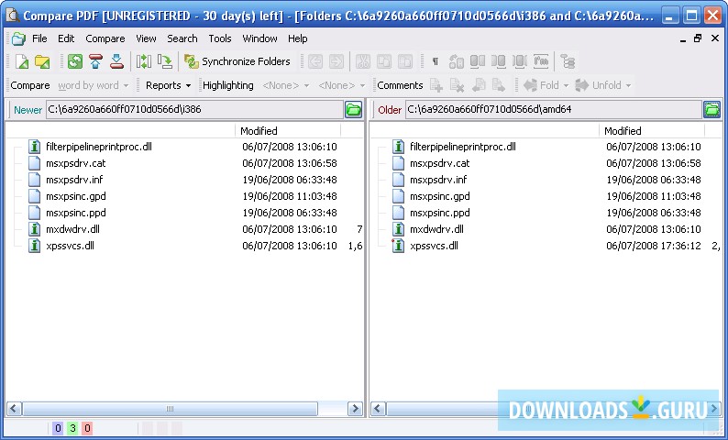Screen dimensions: 728x440
Task: Click the grayed right arrow icon
Action: point(336,61)
